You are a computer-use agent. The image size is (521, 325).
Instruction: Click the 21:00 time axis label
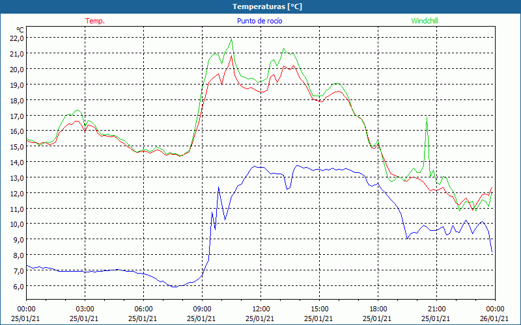pos(436,309)
